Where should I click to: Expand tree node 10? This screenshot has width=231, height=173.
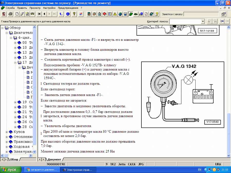[x=15, y=48]
